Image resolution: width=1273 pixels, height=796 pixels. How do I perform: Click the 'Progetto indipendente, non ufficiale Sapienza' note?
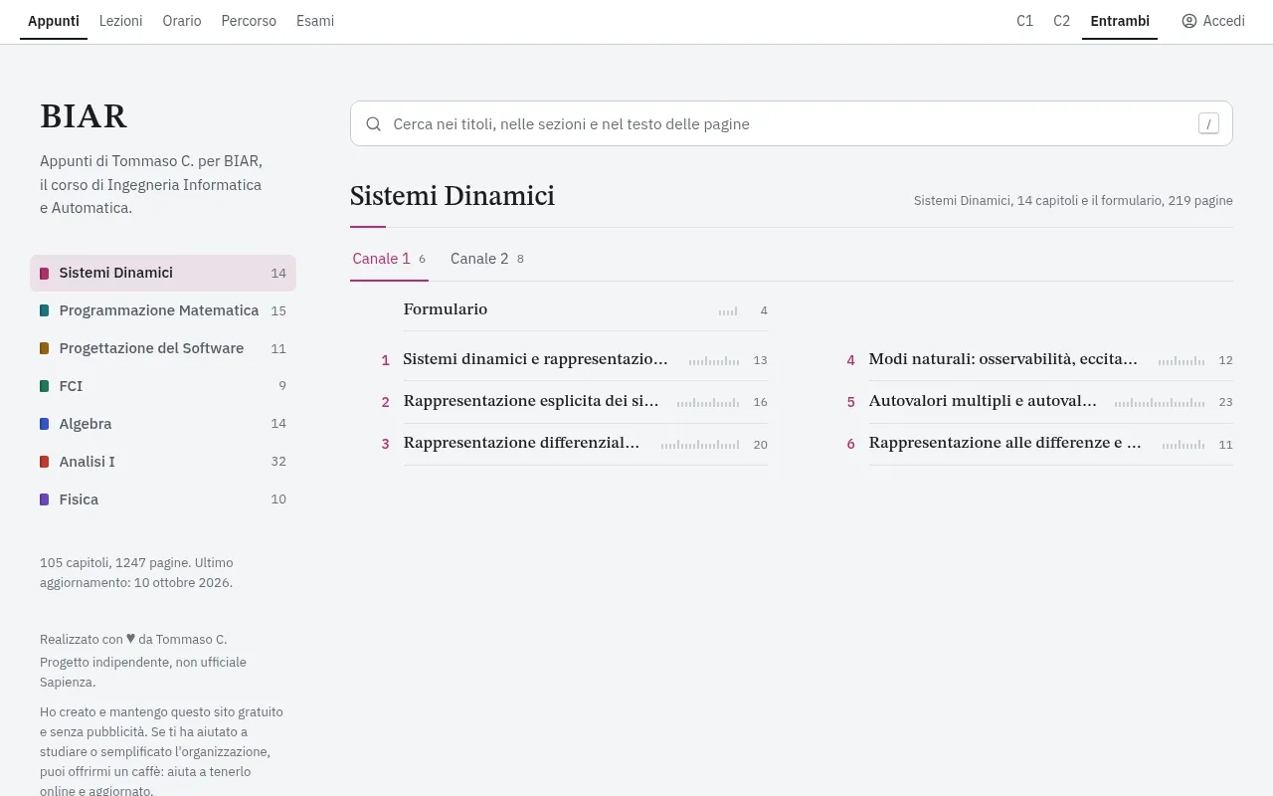point(143,673)
